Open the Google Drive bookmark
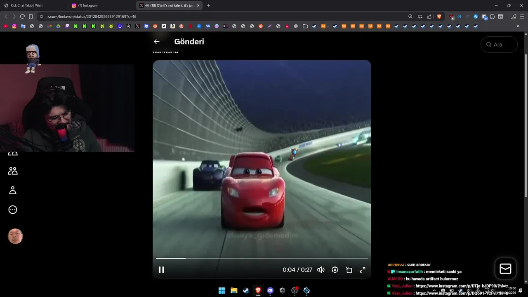 pyautogui.click(x=58, y=26)
